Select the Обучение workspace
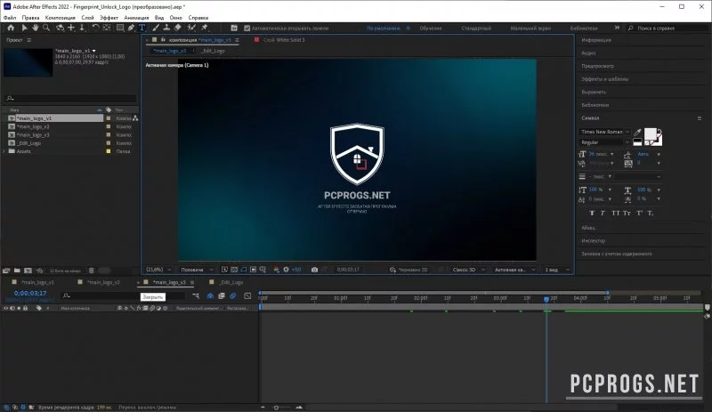Viewport: 712px width, 412px height. click(x=431, y=28)
